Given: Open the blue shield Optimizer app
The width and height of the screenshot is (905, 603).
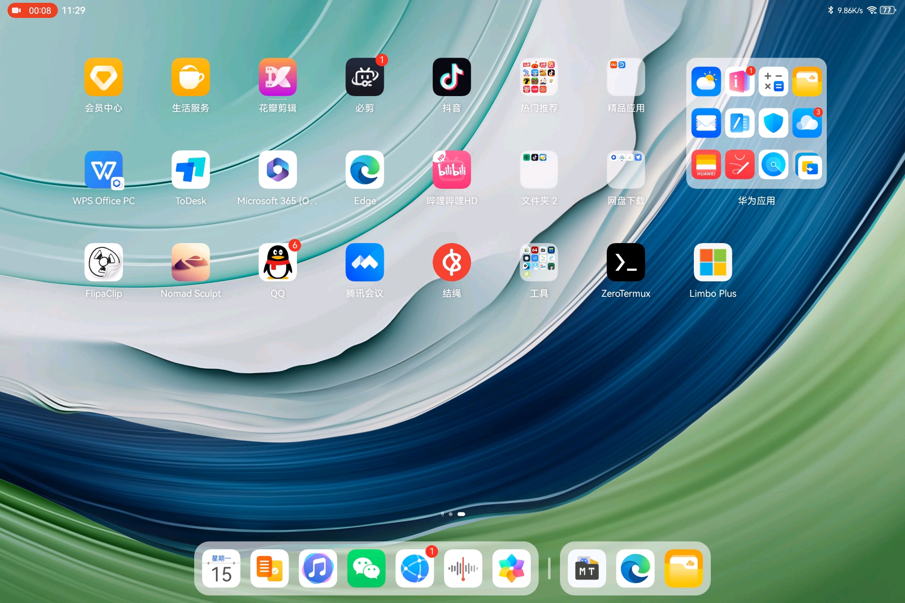Looking at the screenshot, I should click(773, 123).
